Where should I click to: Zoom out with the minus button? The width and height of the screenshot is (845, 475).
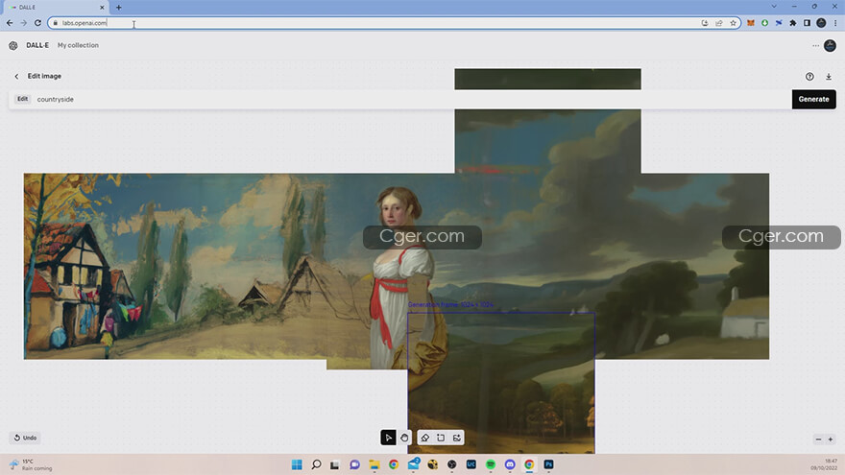point(819,439)
